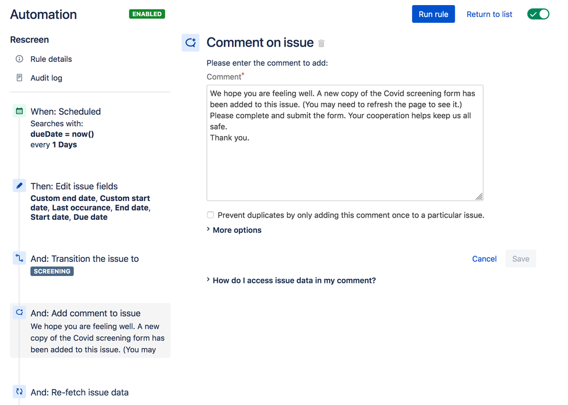The width and height of the screenshot is (568, 405).
Task: Click the comment box resize handle
Action: (x=479, y=197)
